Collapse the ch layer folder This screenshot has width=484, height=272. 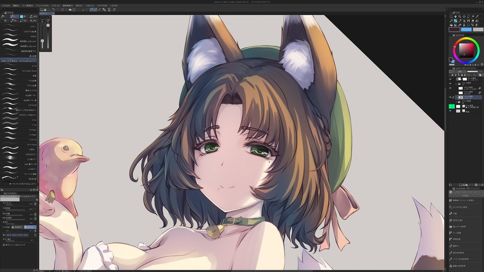tap(456, 84)
